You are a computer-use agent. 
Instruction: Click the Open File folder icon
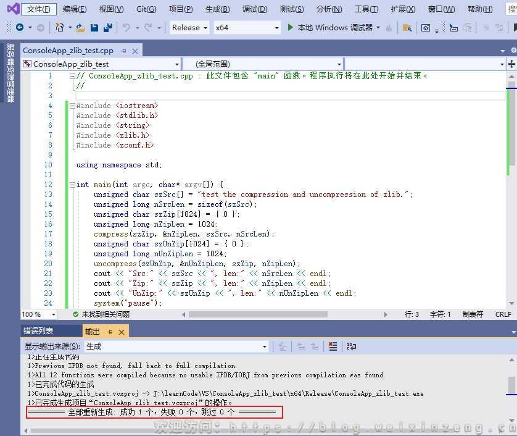tap(81, 28)
